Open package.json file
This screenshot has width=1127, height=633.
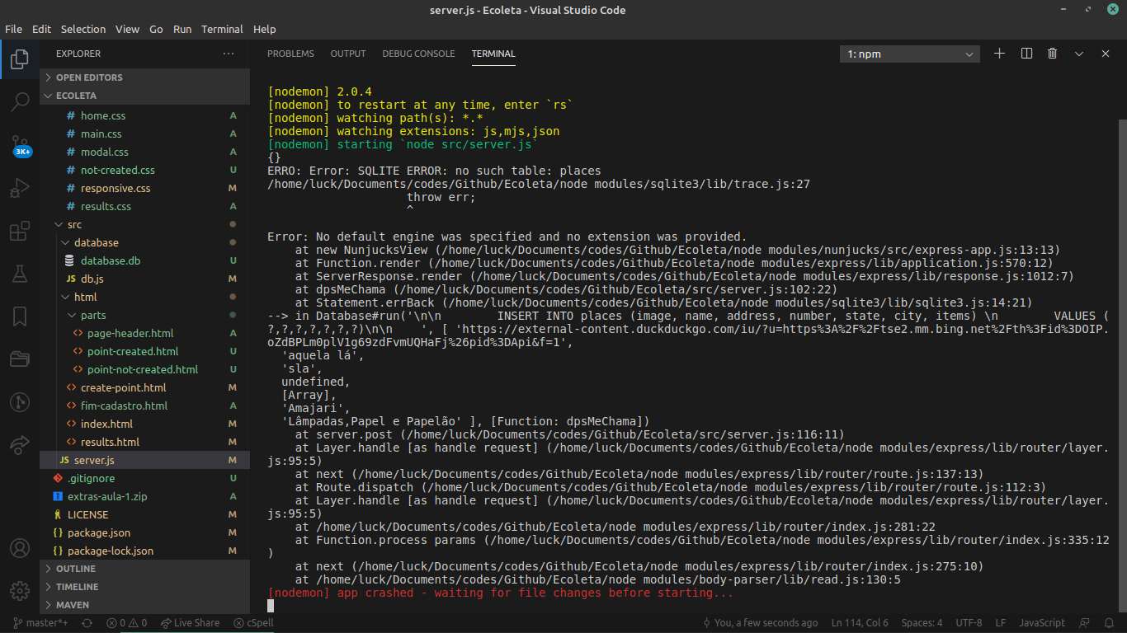tap(145, 532)
